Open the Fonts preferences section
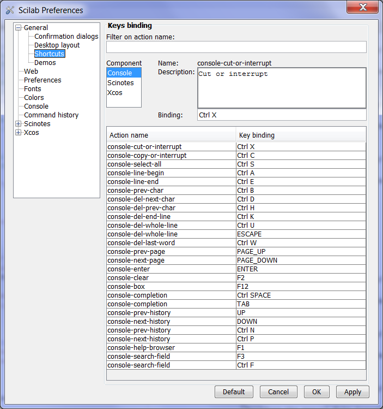The height and width of the screenshot is (409, 383). coord(32,89)
